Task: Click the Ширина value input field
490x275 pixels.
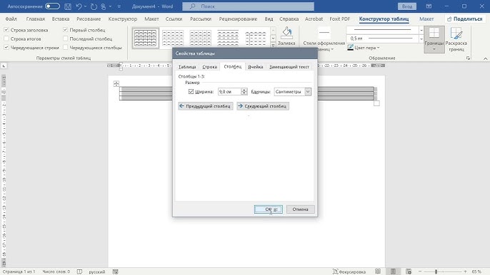Action: (x=229, y=91)
